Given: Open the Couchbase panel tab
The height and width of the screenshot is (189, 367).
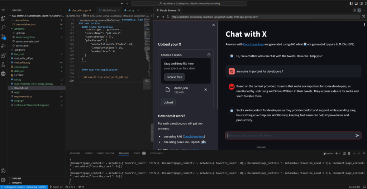Looking at the screenshot, I should pyautogui.click(x=156, y=154).
